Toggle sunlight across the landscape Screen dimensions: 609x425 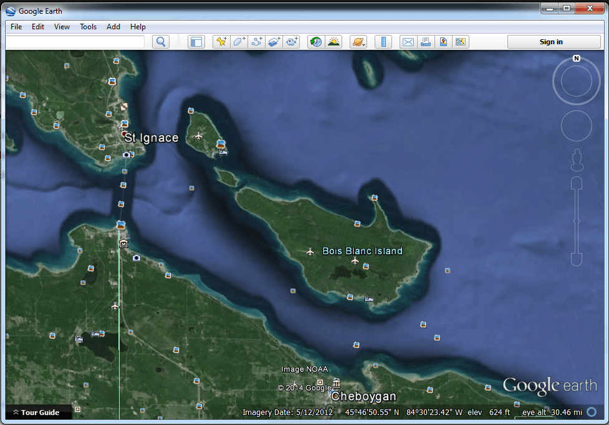pyautogui.click(x=333, y=42)
